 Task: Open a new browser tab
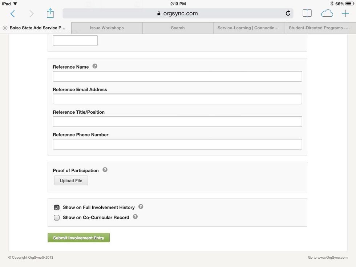pos(345,13)
